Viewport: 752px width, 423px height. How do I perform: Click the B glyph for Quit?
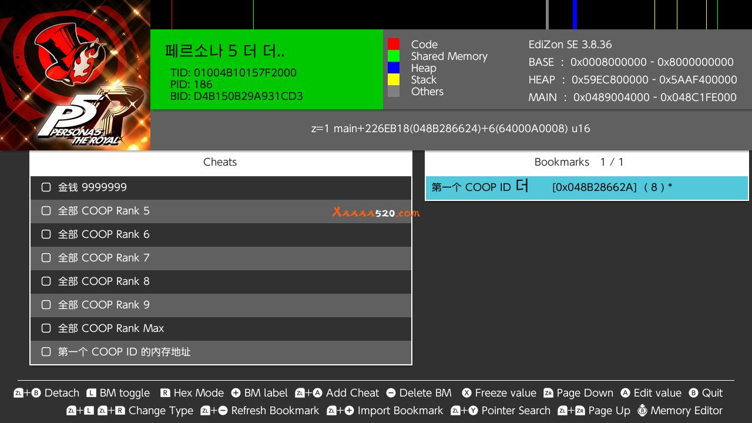point(693,393)
